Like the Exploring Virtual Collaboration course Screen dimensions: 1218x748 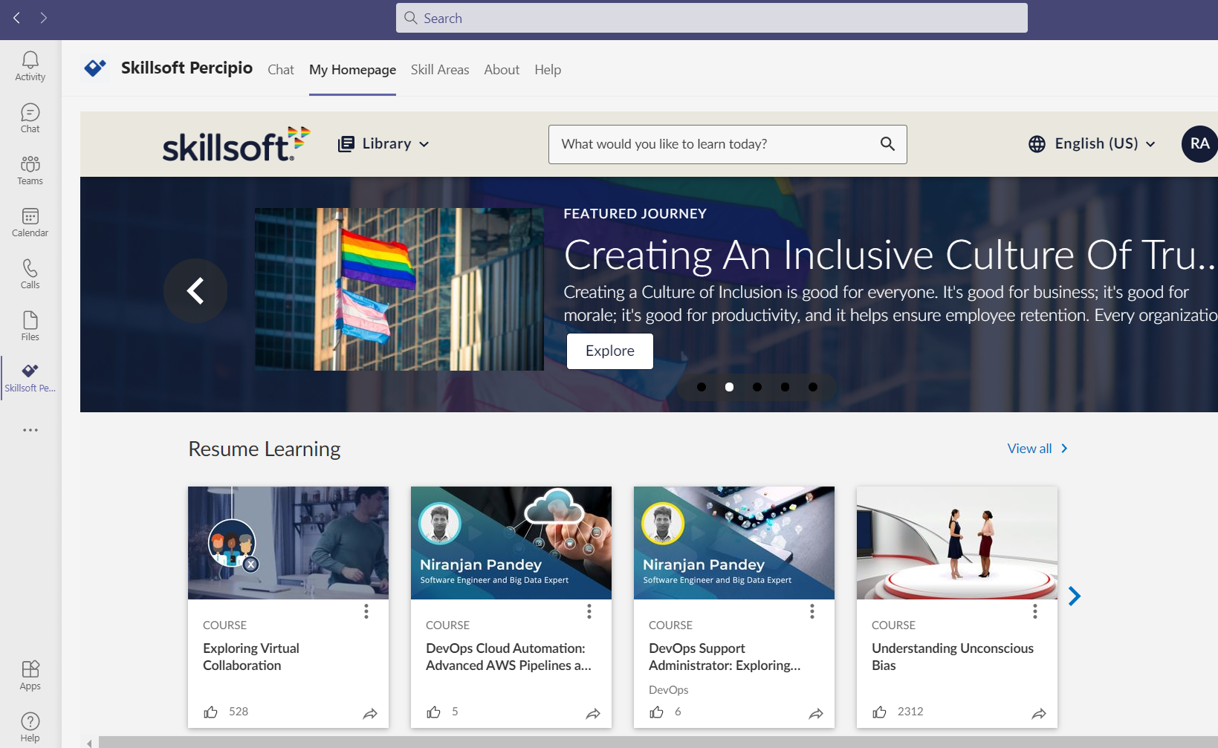(210, 711)
